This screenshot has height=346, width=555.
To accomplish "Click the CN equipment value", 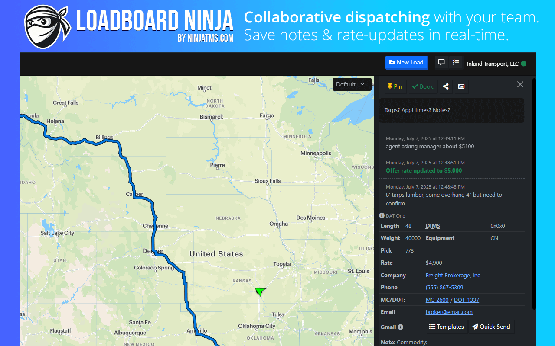I will pos(494,238).
